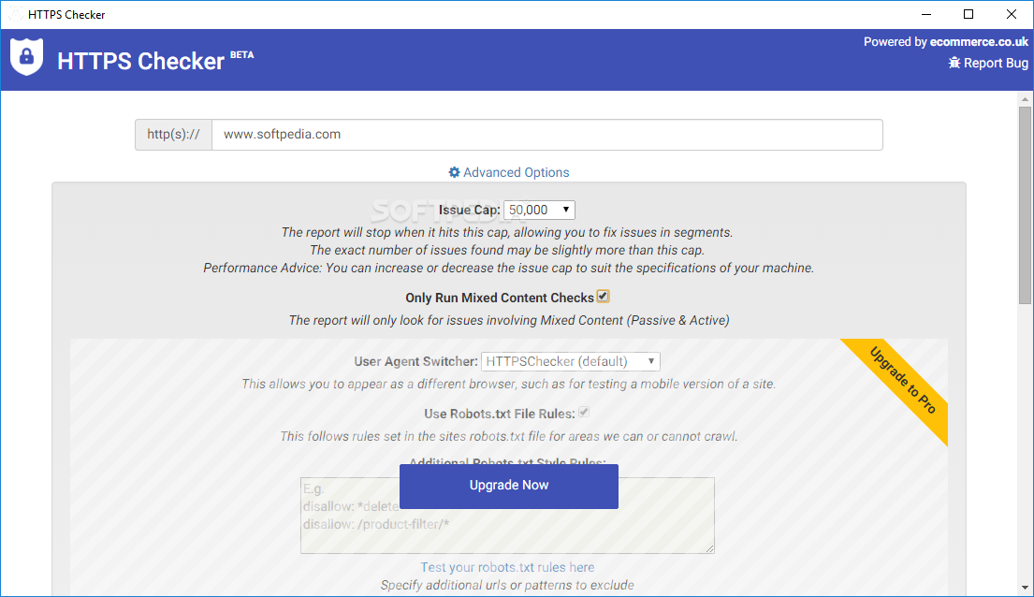Click the http(s):// prefix label
This screenshot has width=1034, height=597.
pyautogui.click(x=173, y=135)
